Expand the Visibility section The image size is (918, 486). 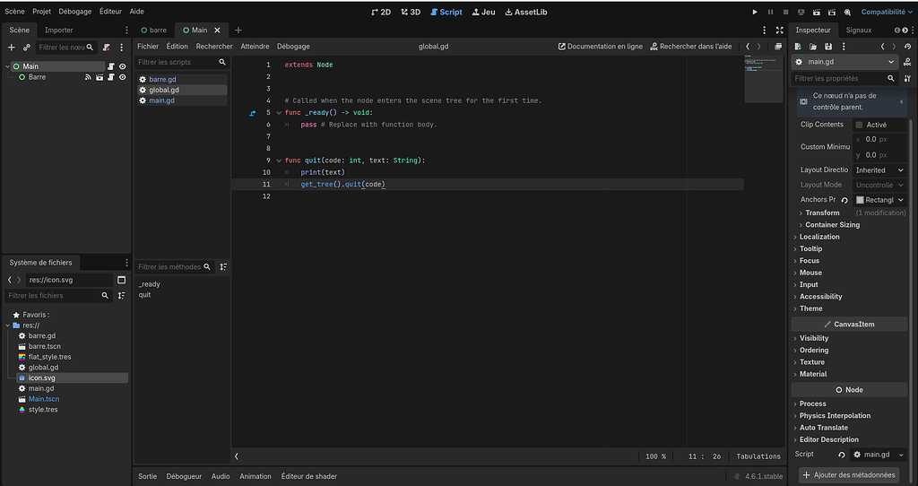[814, 338]
